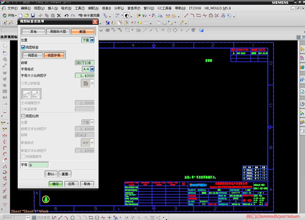This screenshot has width=305, height=220.
Task: Click 完成草图 finish sketch button
Action: (41, 218)
